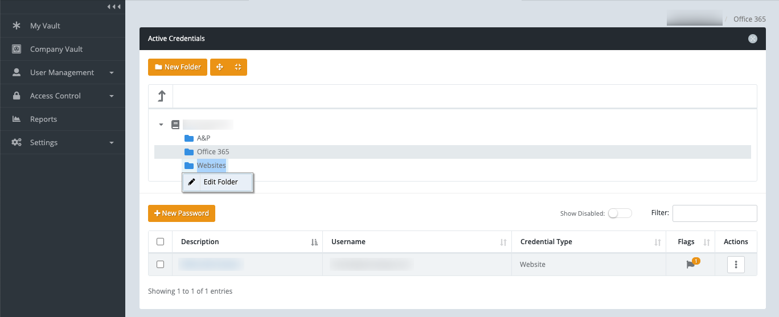This screenshot has width=779, height=317.
Task: Select the A&P folder in the tree
Action: point(203,138)
